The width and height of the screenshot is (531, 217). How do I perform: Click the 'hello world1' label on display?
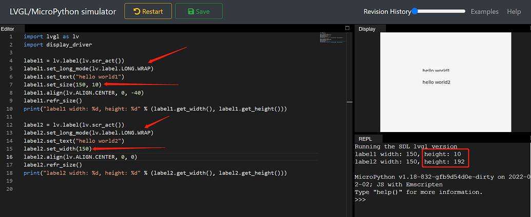pos(436,71)
